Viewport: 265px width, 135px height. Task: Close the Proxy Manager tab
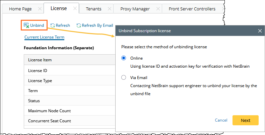157,9
